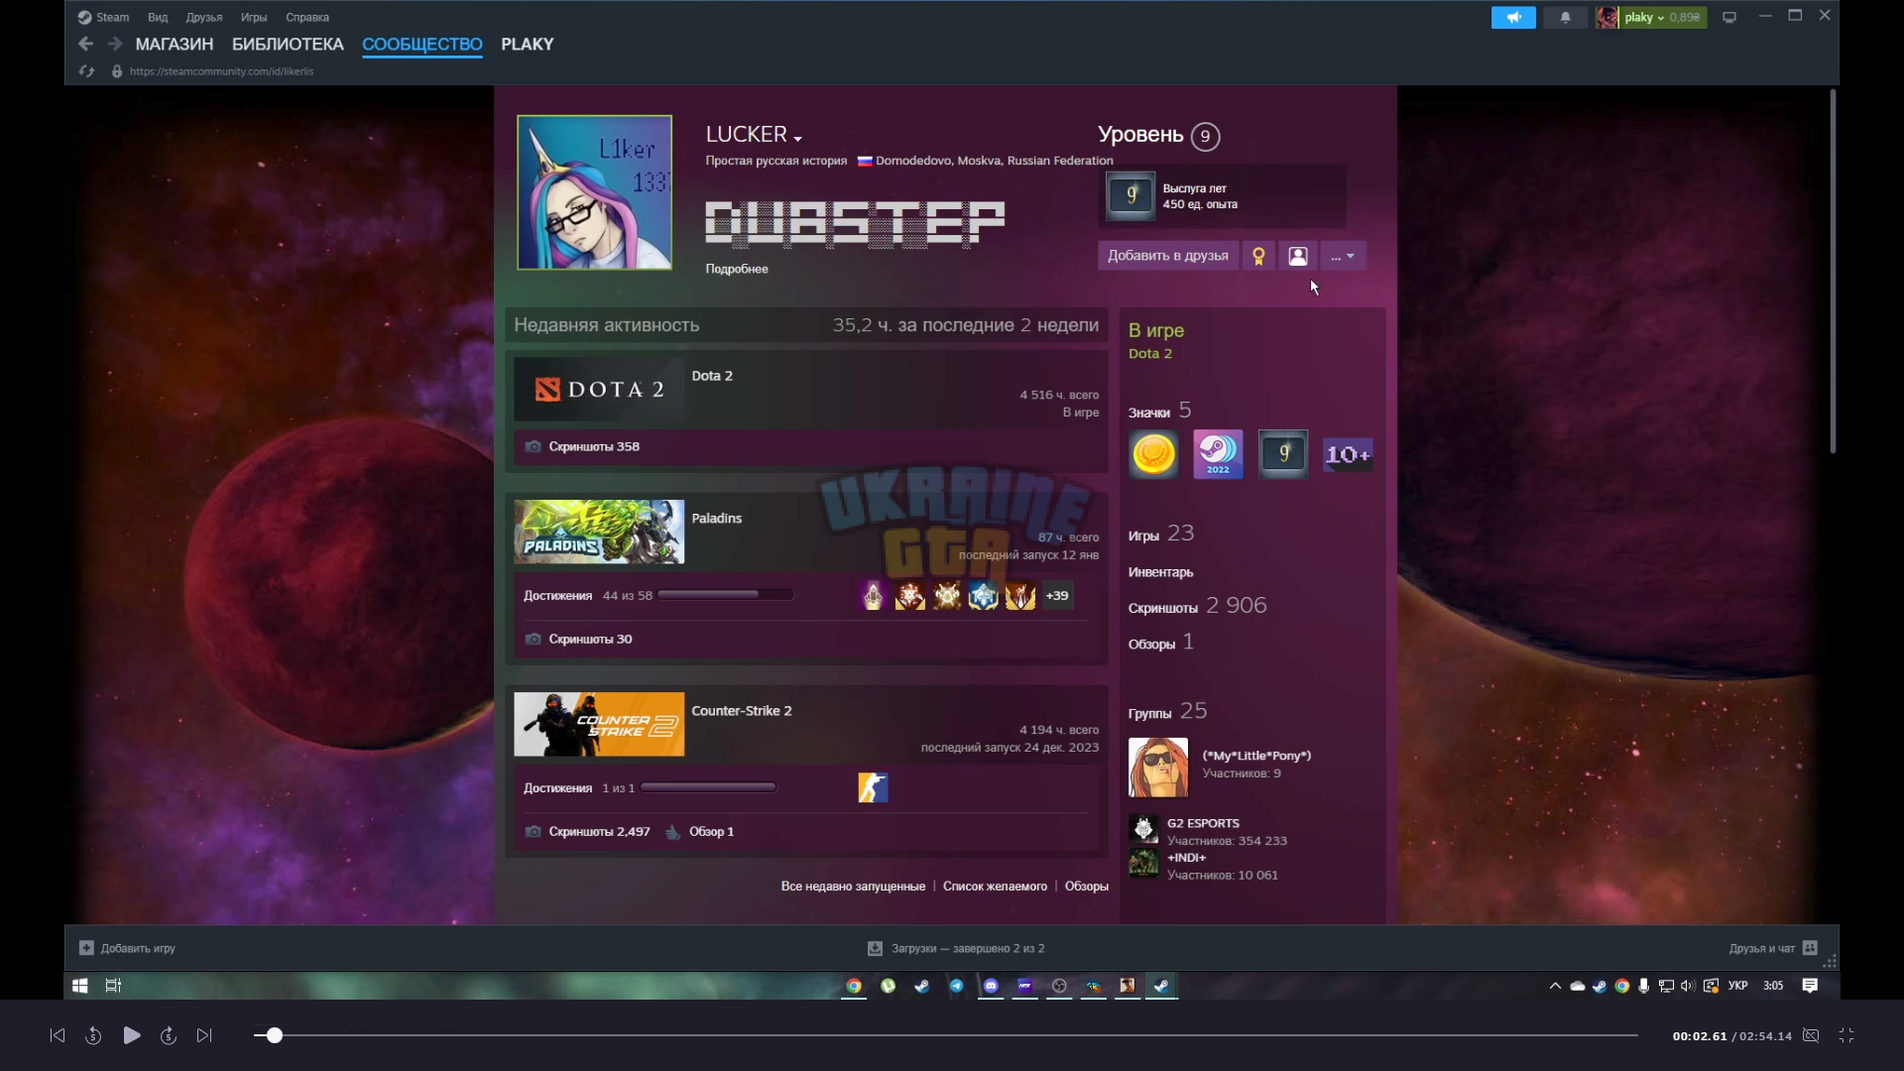The height and width of the screenshot is (1071, 1904).
Task: Open the 10+ games collector badge
Action: tap(1348, 454)
